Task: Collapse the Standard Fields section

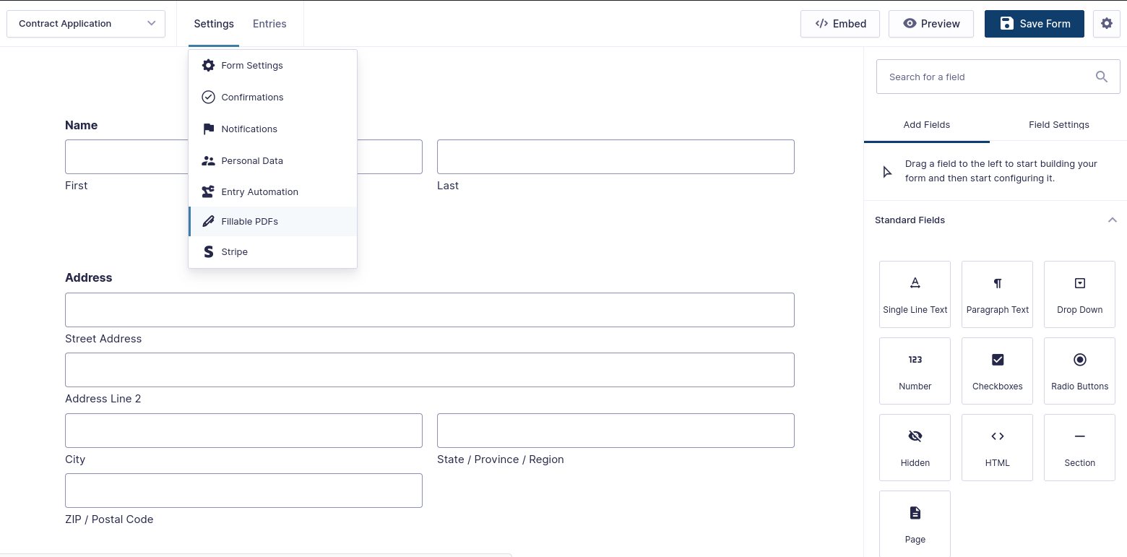Action: pyautogui.click(x=1112, y=220)
